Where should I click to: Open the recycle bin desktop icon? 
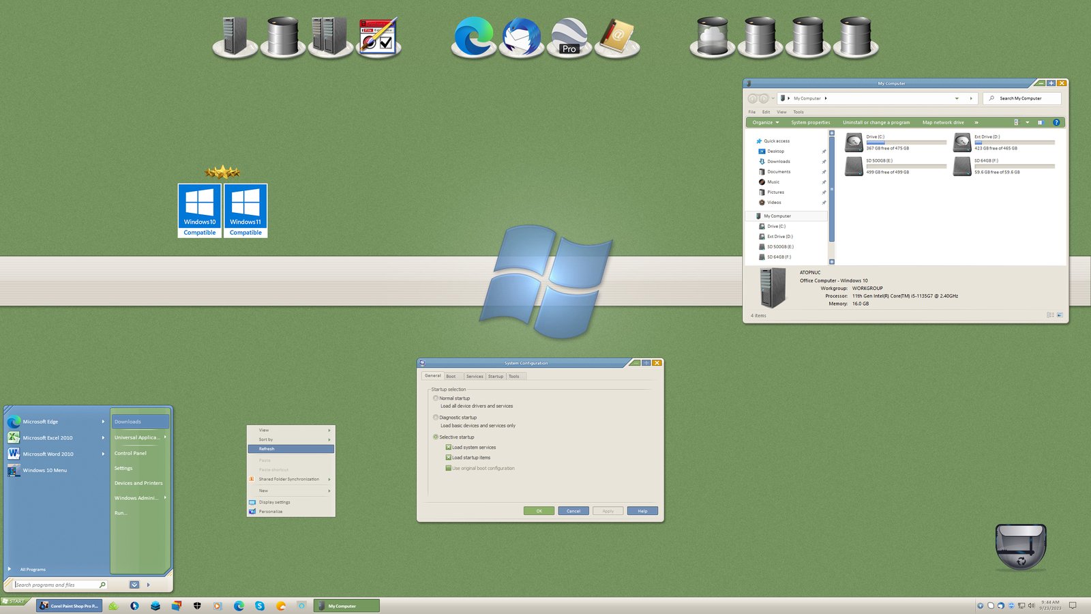tap(1021, 546)
